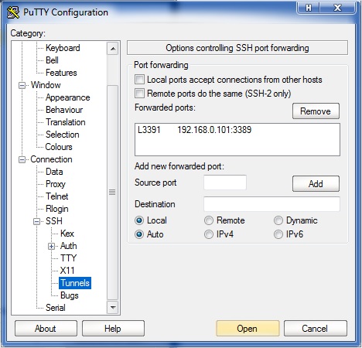Select the IPv6 radio button
The image size is (362, 348).
point(278,234)
